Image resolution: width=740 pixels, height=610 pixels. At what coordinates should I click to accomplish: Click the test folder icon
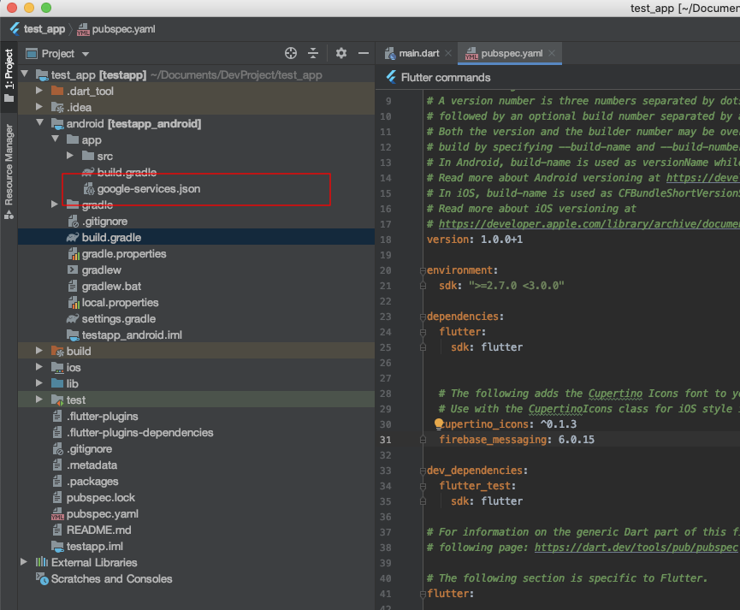click(x=57, y=400)
